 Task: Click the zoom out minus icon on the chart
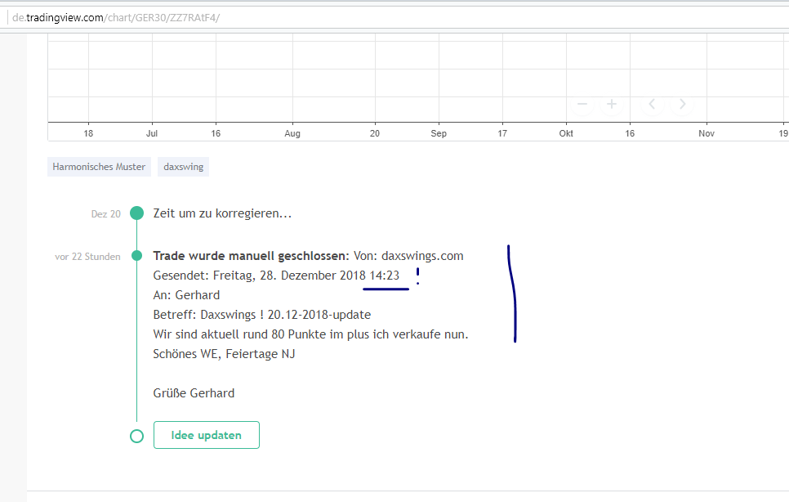582,104
